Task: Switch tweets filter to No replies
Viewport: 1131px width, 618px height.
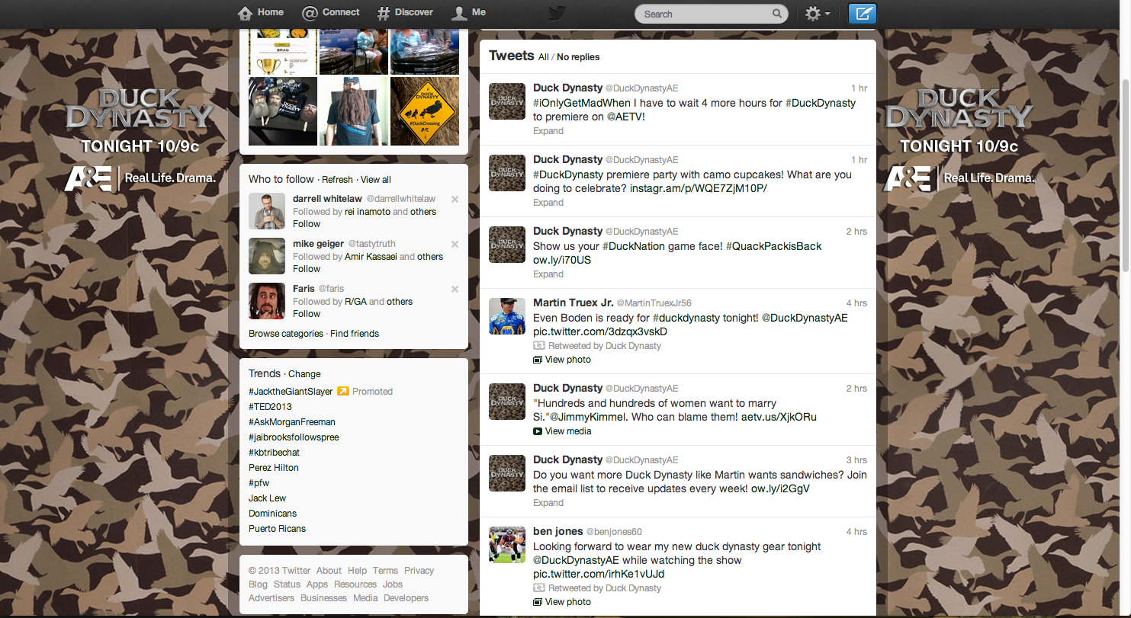Action: coord(578,57)
